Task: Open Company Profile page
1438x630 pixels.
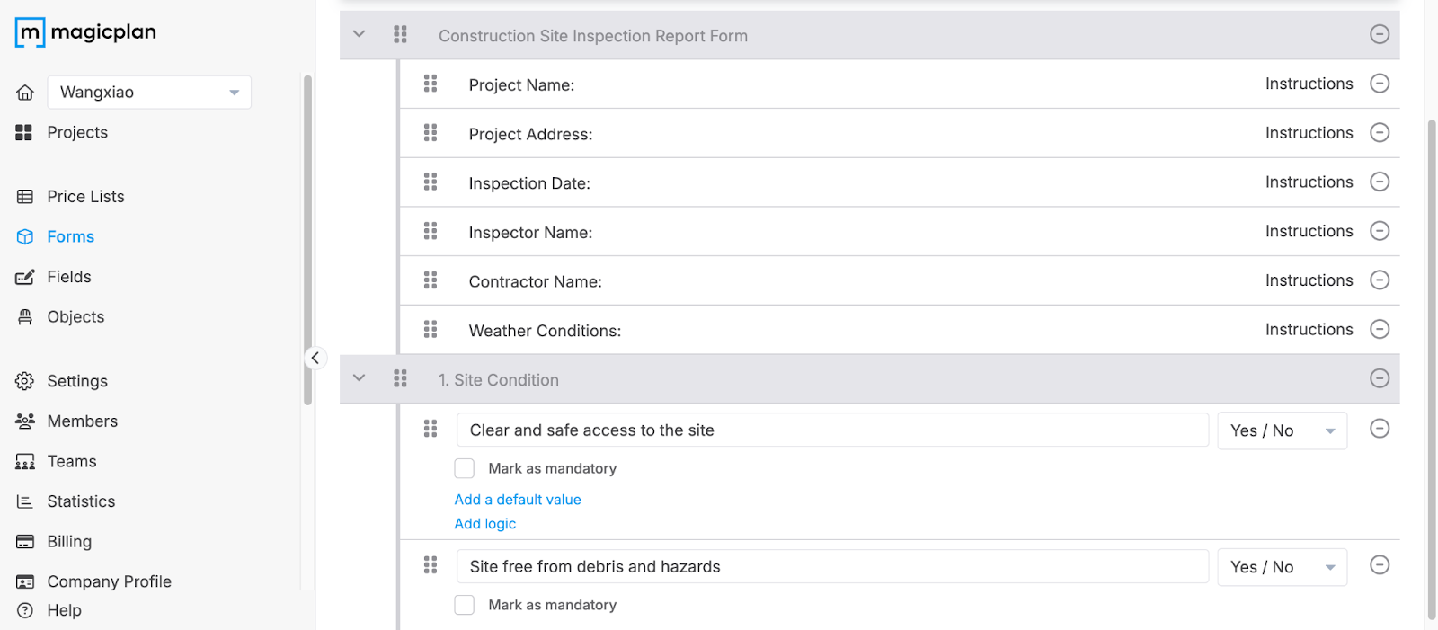Action: tap(109, 581)
